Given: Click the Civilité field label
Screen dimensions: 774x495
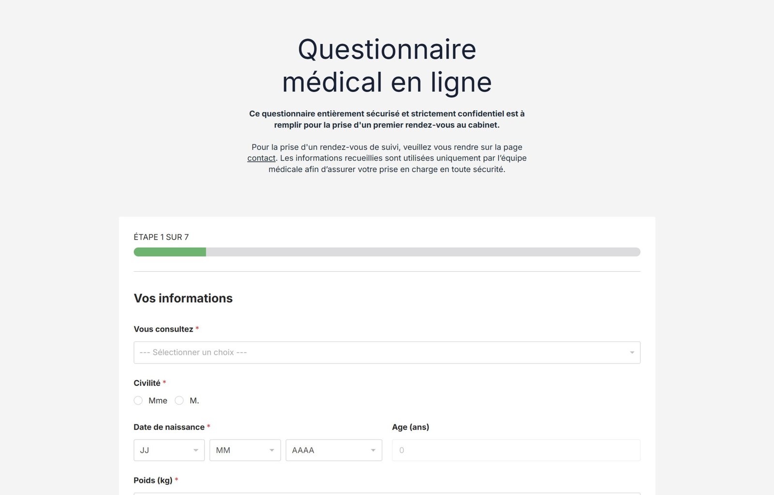Looking at the screenshot, I should (x=147, y=383).
